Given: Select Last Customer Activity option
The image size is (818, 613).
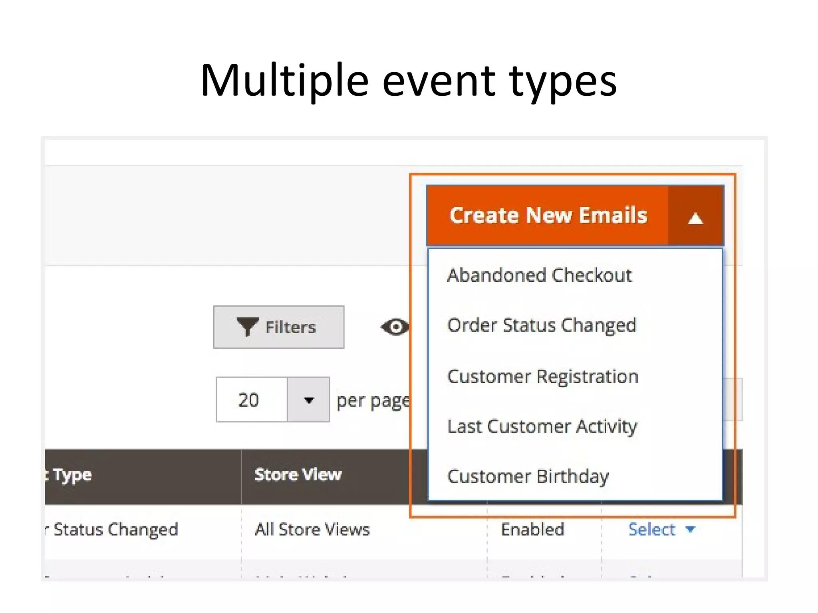Looking at the screenshot, I should click(542, 427).
